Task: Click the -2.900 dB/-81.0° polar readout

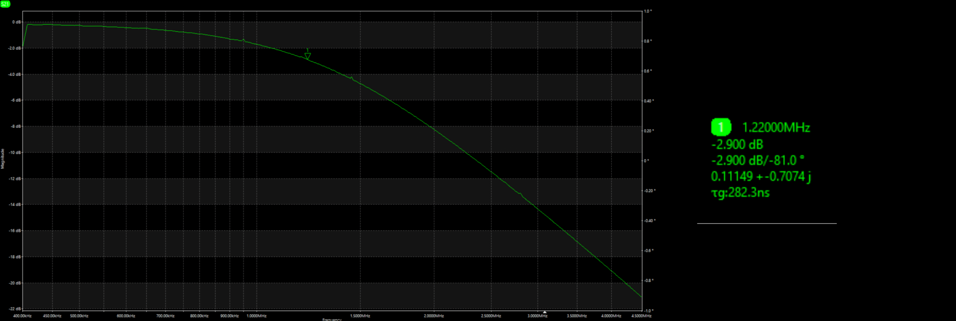Action: [x=757, y=160]
